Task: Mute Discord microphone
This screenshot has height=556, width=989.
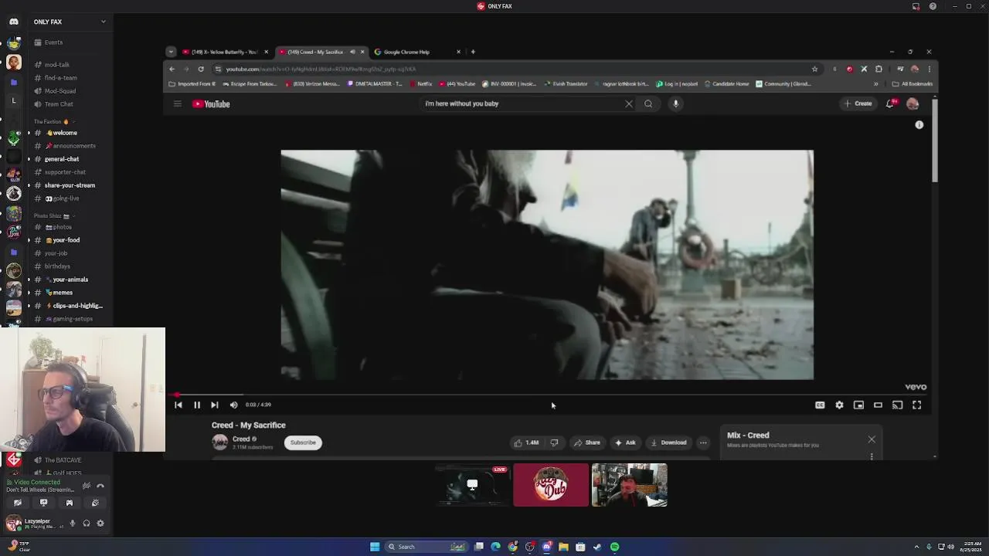Action: 72,524
